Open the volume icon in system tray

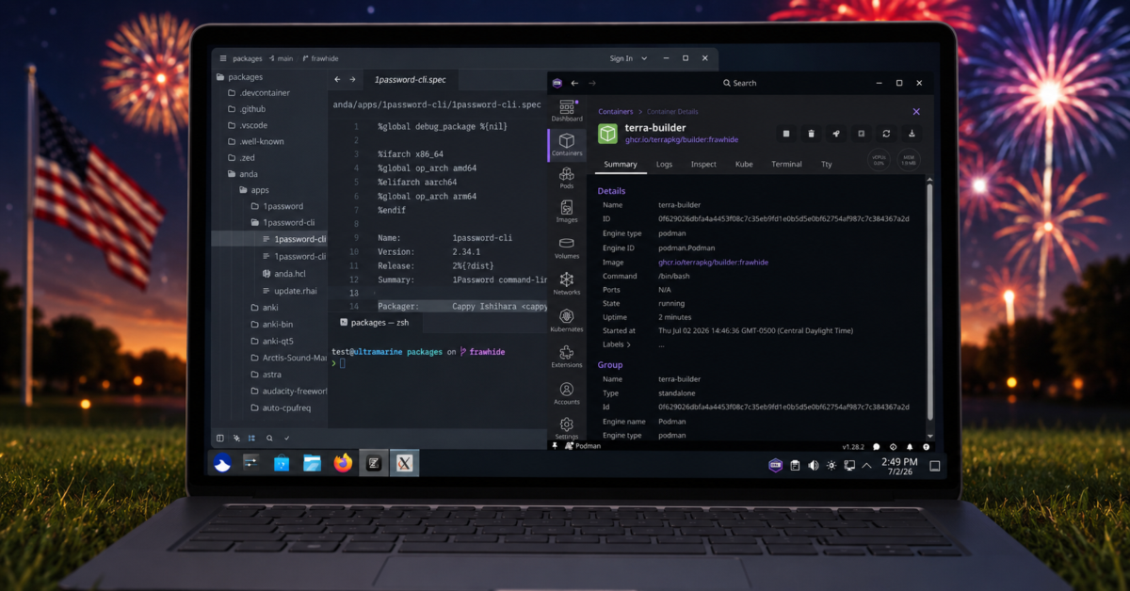814,465
